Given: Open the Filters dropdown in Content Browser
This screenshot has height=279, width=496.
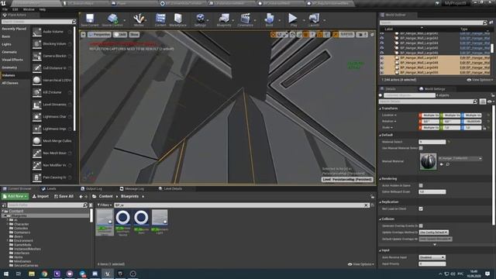Looking at the screenshot, I should (x=105, y=205).
